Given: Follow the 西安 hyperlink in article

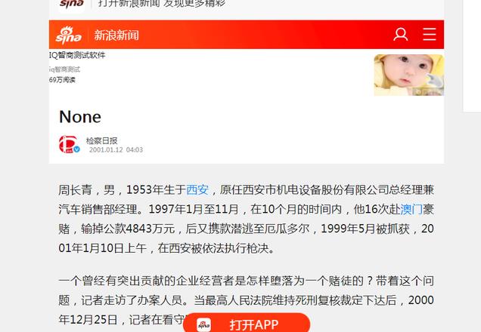Looking at the screenshot, I should 197,190.
